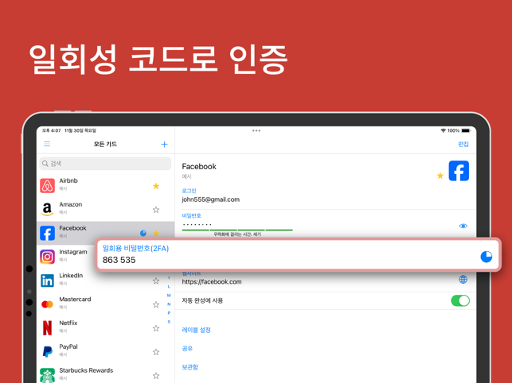Open the Netflix entry icon

click(48, 327)
